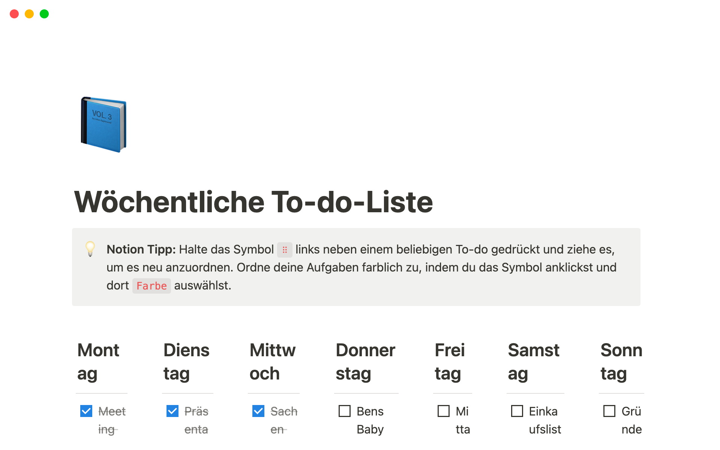The image size is (720, 450).
Task: Uncheck the Sachen to-do on Mittwoch
Action: coord(258,411)
